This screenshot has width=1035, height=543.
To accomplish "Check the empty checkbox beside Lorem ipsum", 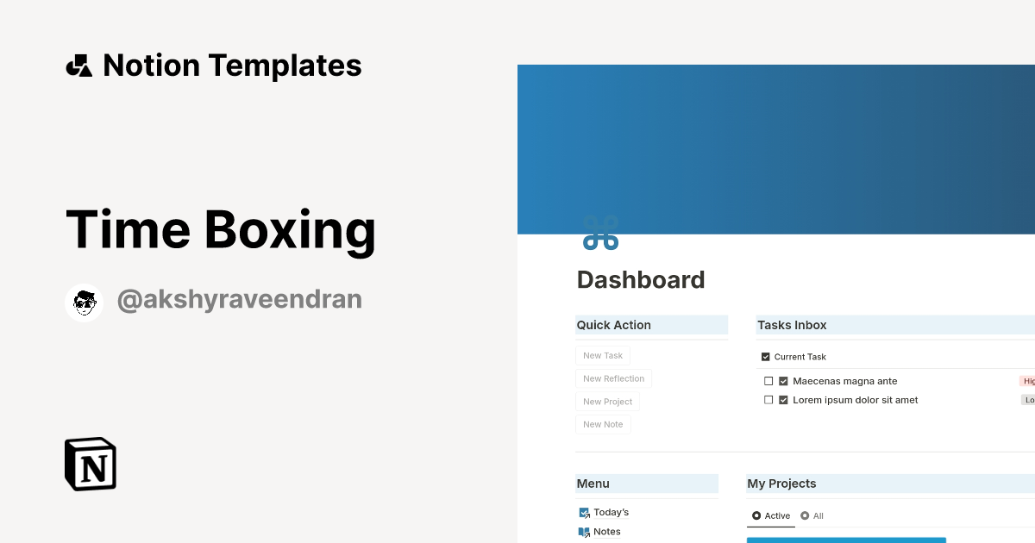I will coord(768,399).
